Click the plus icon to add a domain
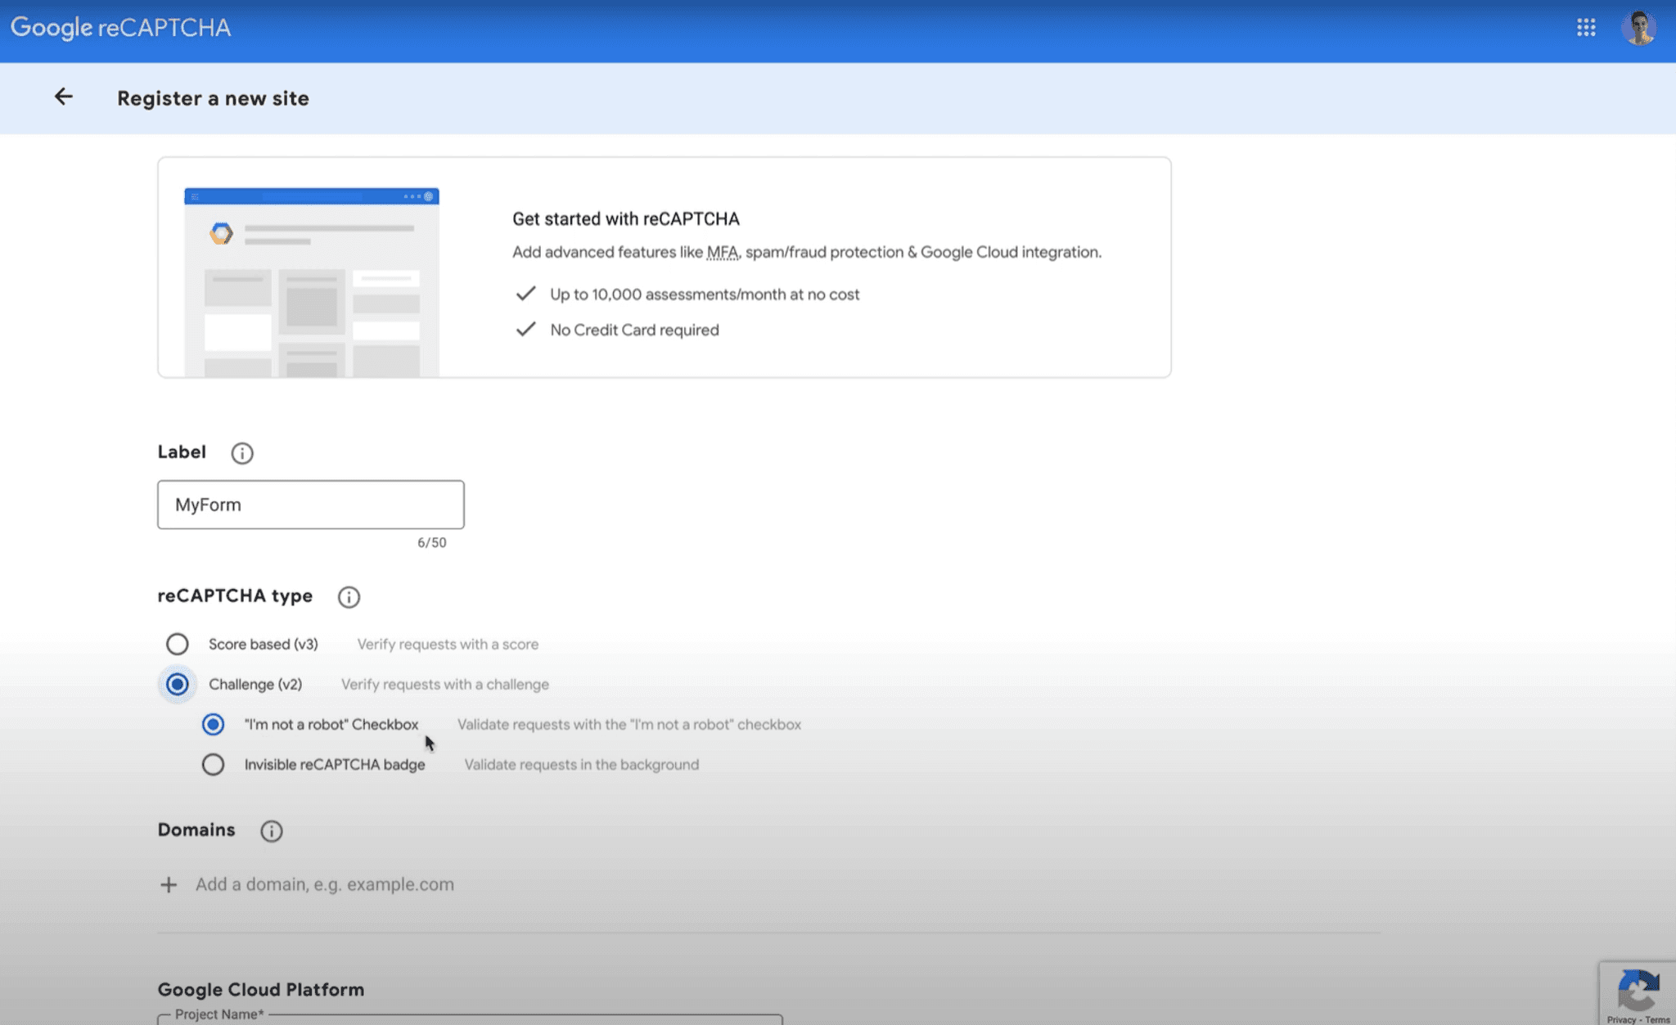 pyautogui.click(x=169, y=884)
